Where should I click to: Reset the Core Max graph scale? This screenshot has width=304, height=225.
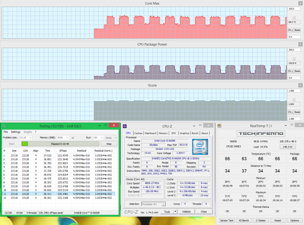[297, 30]
